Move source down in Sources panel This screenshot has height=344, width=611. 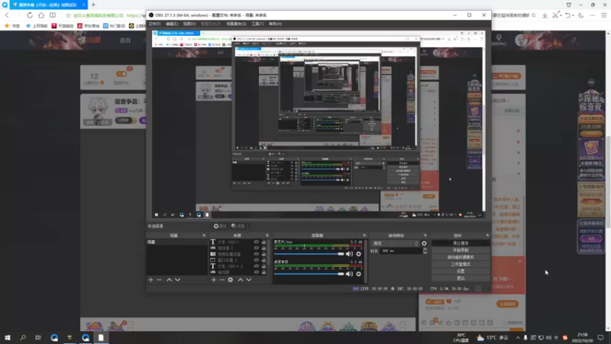tap(249, 280)
